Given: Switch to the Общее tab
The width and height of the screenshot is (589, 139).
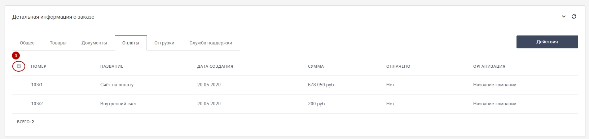Looking at the screenshot, I should point(27,43).
